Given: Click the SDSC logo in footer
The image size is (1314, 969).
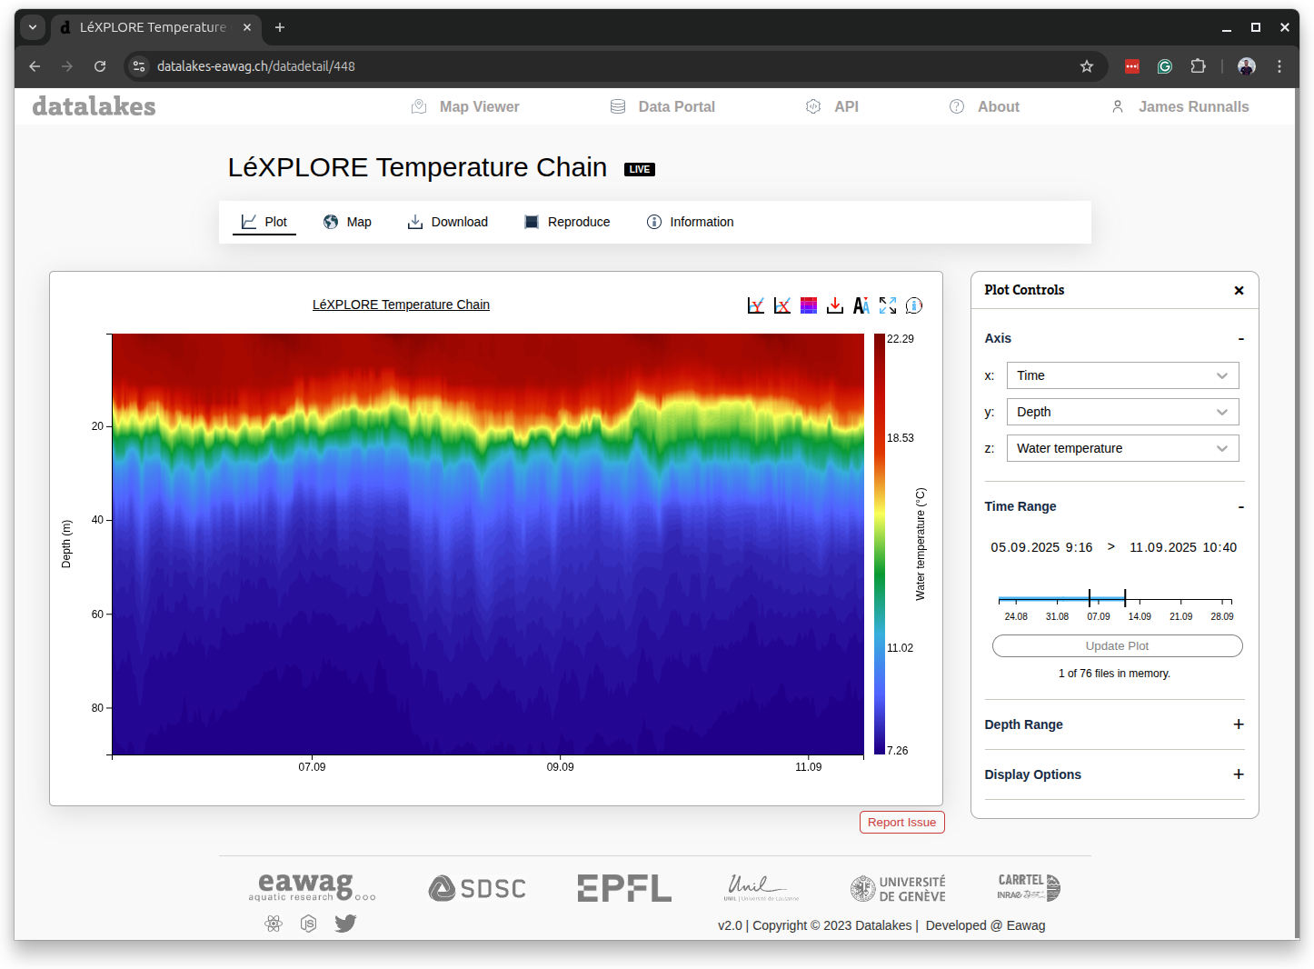Looking at the screenshot, I should tap(477, 888).
